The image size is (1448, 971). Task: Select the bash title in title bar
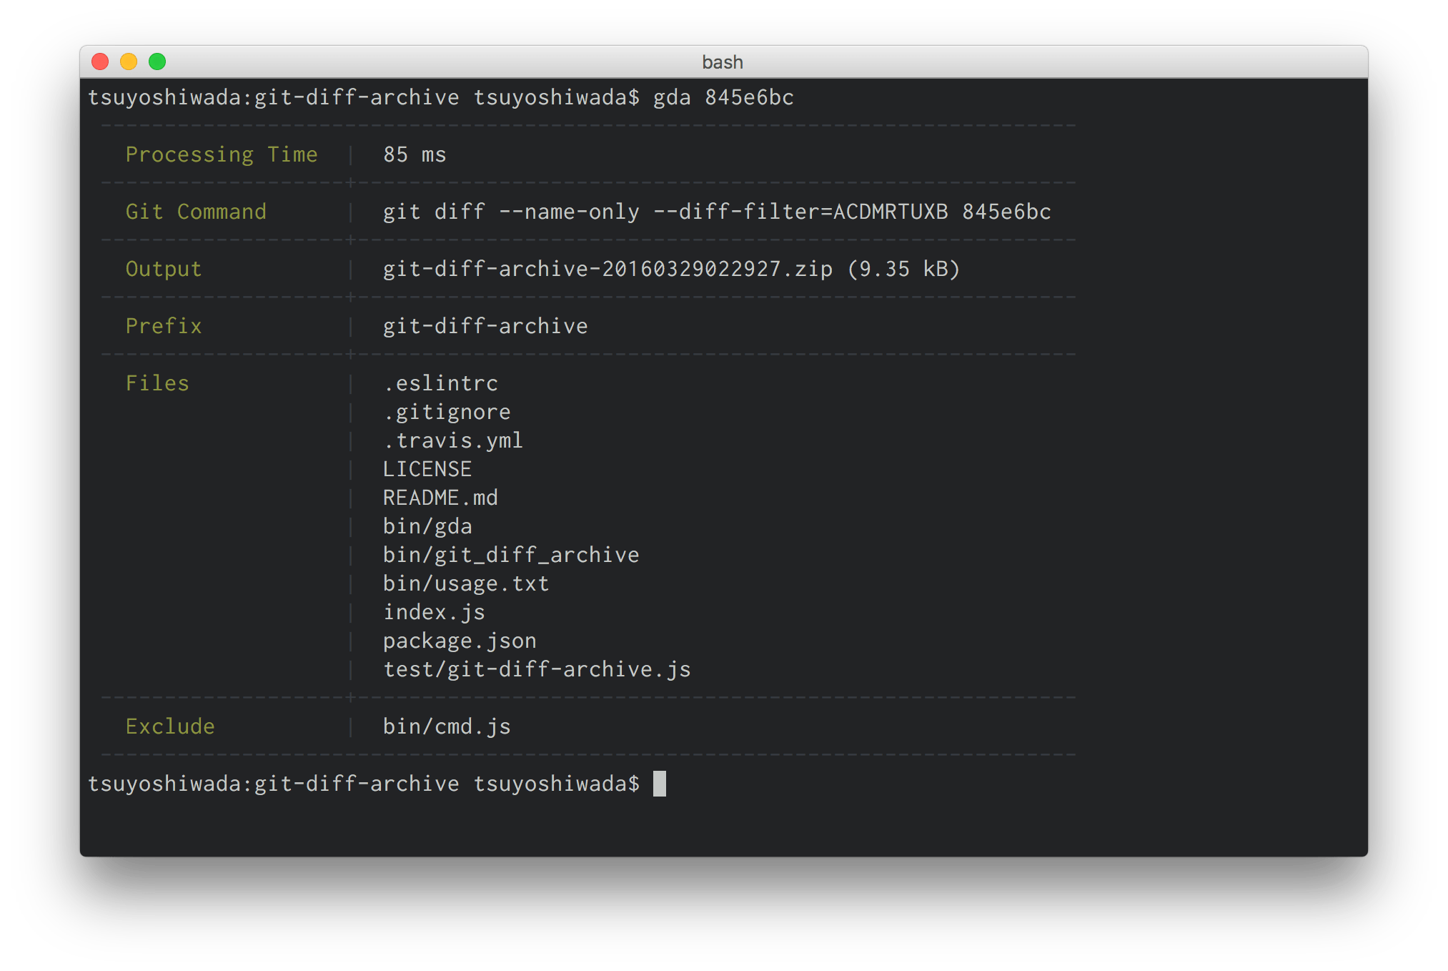(x=722, y=62)
